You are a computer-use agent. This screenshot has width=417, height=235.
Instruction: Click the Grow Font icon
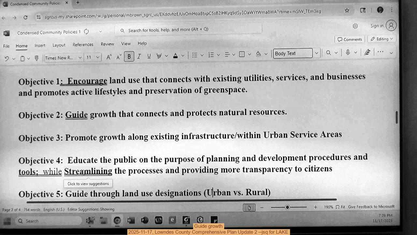(108, 56)
